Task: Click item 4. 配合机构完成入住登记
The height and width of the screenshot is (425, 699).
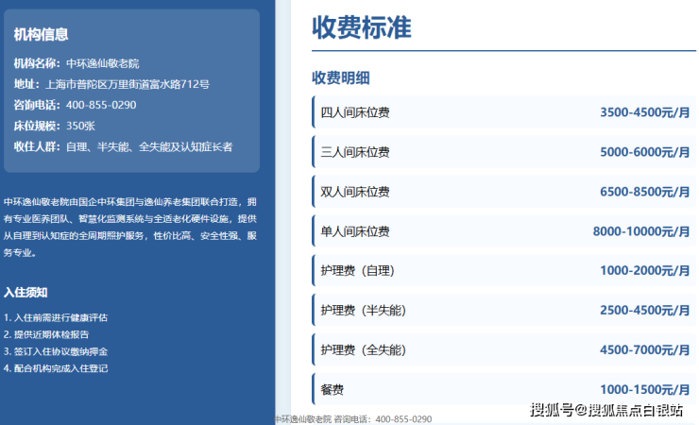Action: (56, 368)
